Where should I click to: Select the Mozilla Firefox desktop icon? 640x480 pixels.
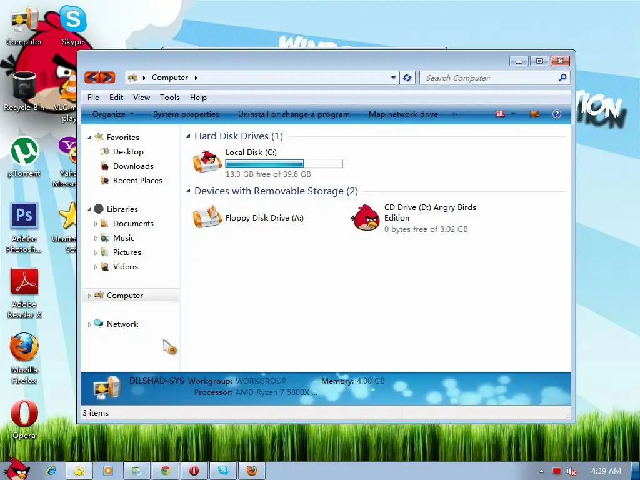coord(24,359)
